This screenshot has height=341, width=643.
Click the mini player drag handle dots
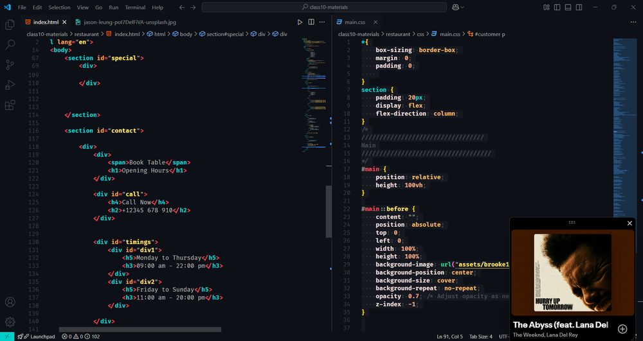(x=572, y=222)
